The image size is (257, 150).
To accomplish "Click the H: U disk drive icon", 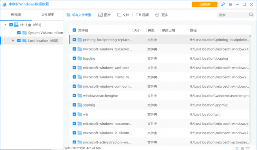I will pos(16,24).
